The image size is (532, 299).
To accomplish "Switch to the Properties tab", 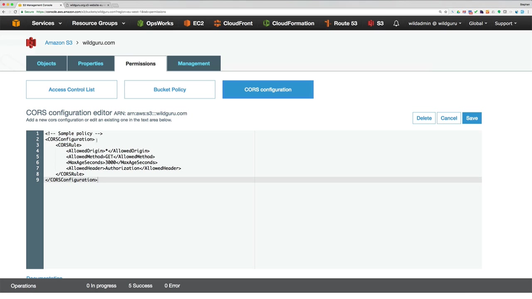I will tap(91, 64).
